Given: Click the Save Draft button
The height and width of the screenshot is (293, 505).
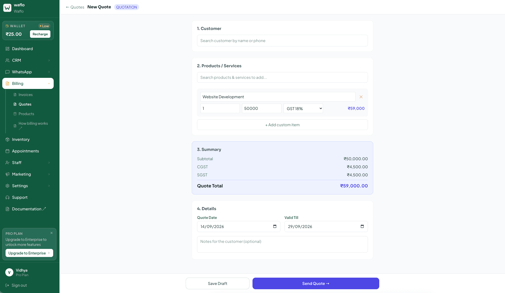Looking at the screenshot, I should coord(217,283).
